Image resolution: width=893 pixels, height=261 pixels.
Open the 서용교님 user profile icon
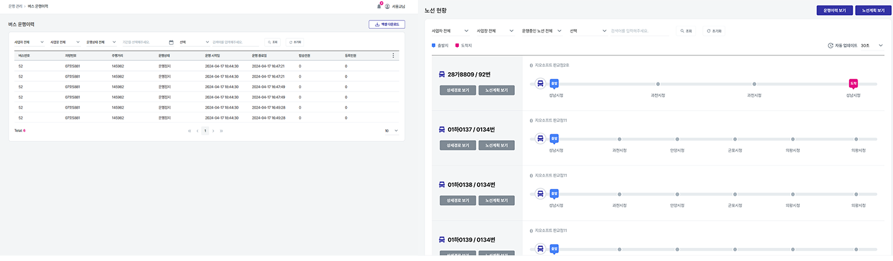click(x=388, y=6)
